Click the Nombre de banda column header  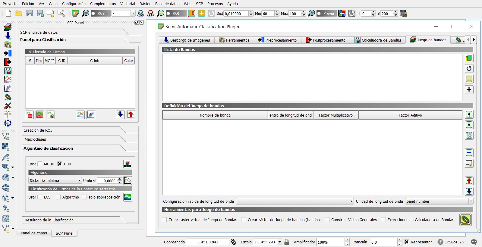coord(215,115)
